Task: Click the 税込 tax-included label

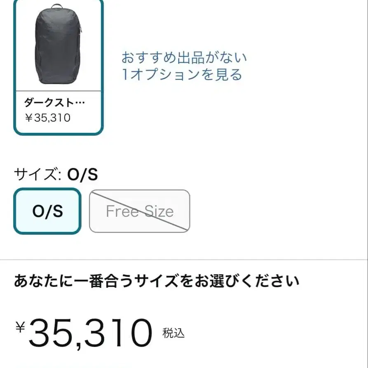Action: (173, 333)
